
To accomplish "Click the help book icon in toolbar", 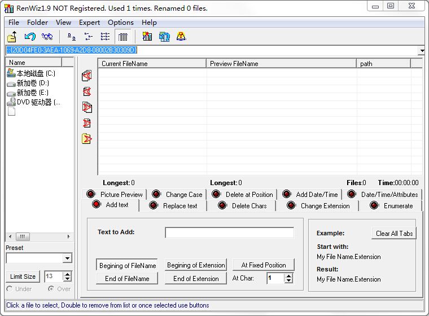I will (181, 36).
